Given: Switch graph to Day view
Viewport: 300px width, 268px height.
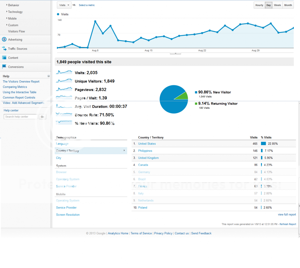Looking at the screenshot, I should 269,5.
